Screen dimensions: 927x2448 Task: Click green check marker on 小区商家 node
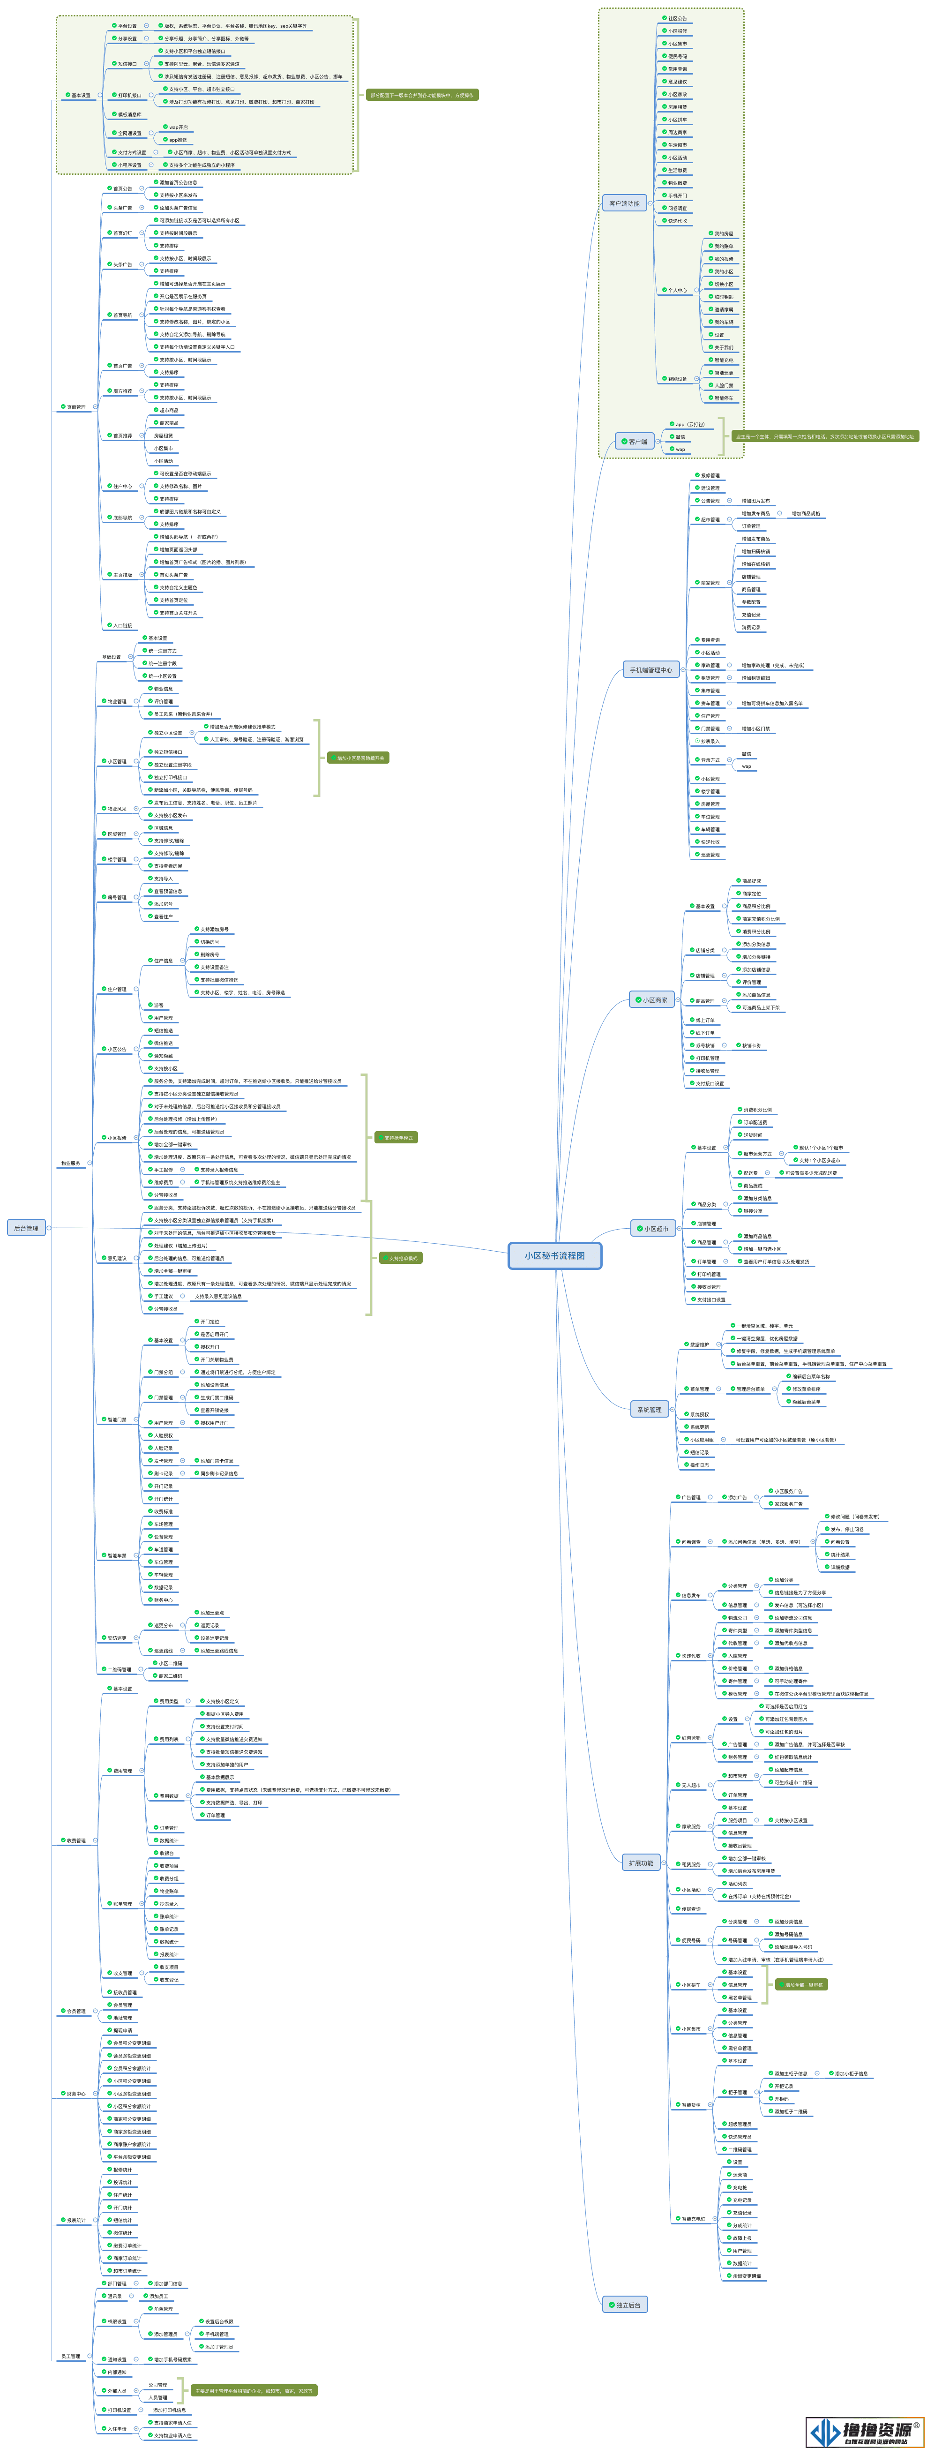637,1000
